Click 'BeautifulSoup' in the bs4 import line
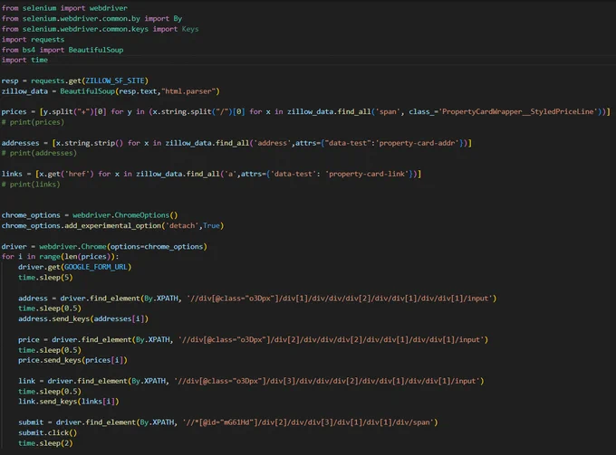 tap(96, 50)
